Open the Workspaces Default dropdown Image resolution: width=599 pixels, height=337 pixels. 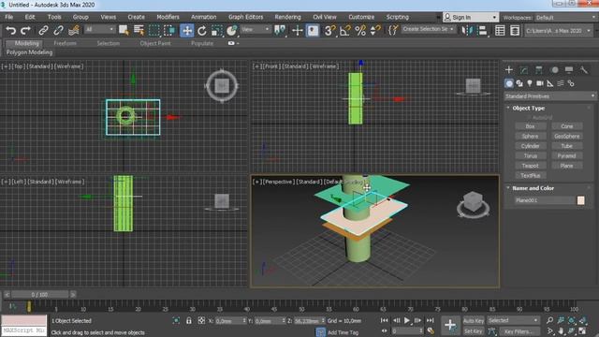click(x=565, y=18)
